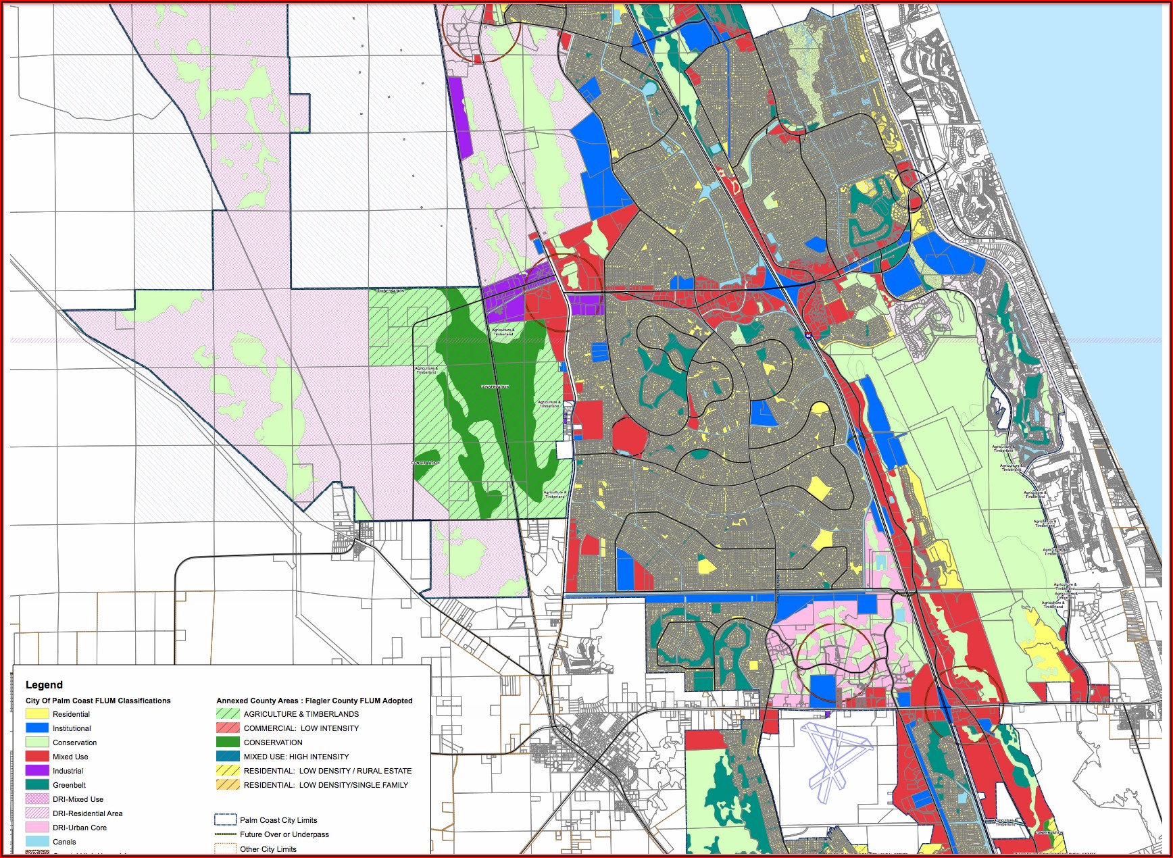This screenshot has height=858, width=1173.
Task: Select the yellow Residential legend swatch
Action: (x=37, y=714)
